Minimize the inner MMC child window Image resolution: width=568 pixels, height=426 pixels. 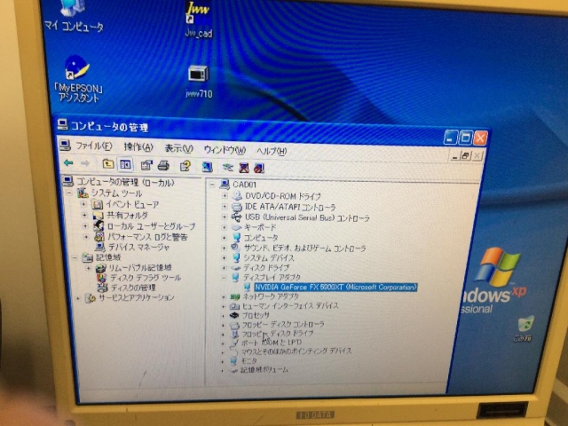[455, 156]
